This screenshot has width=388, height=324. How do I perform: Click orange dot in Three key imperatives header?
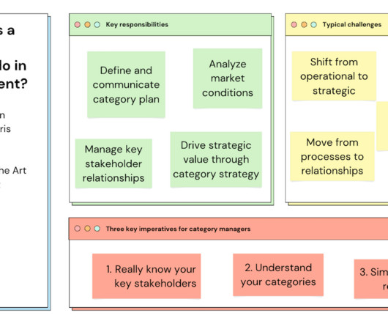[x=87, y=229]
